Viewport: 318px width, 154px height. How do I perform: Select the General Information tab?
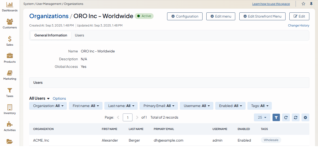coord(51,35)
